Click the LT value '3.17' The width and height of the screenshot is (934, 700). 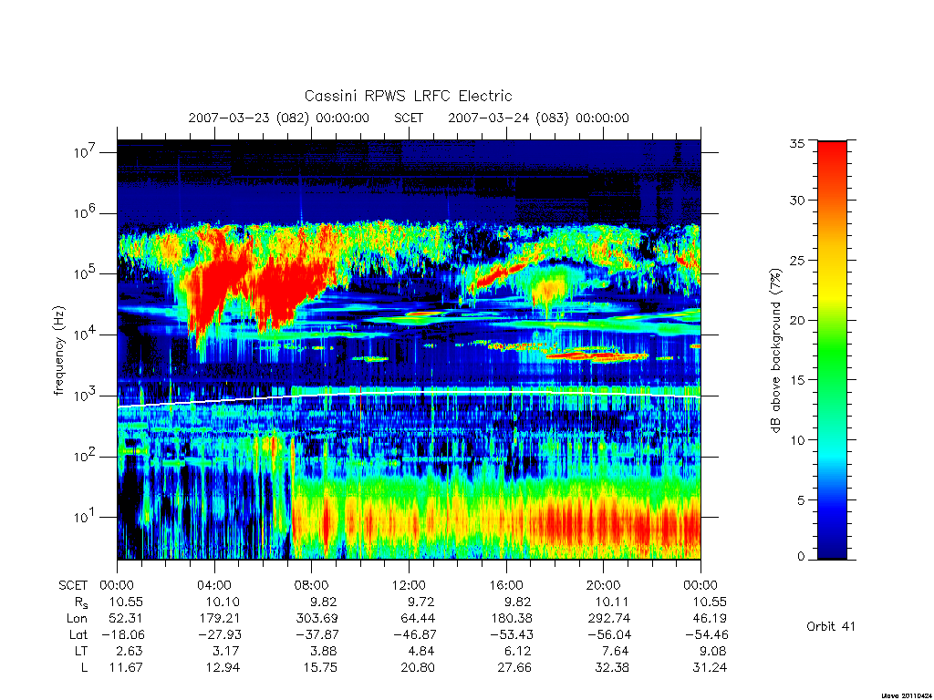226,651
